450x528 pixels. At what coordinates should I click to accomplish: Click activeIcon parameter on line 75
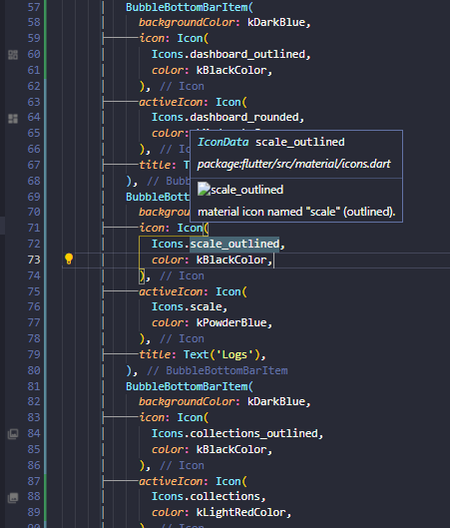pos(171,291)
